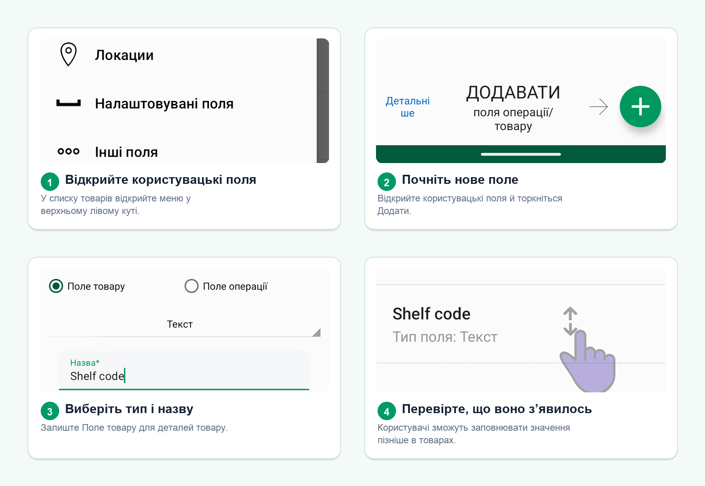Select the Поле товару radio button
Image resolution: width=705 pixels, height=486 pixels.
(x=56, y=286)
